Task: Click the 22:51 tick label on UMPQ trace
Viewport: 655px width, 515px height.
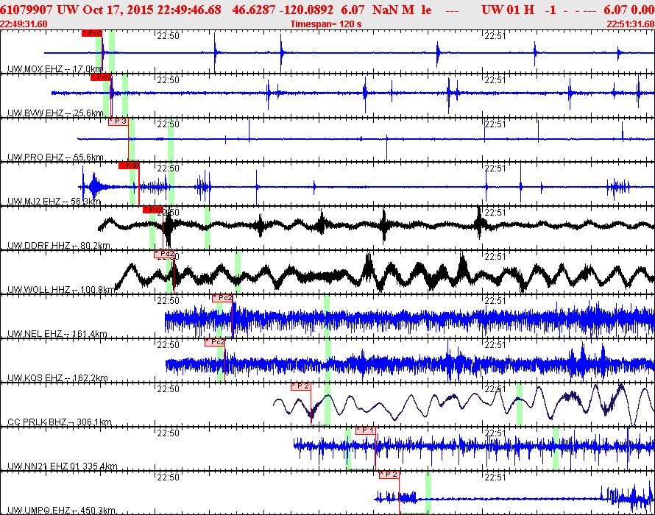Action: (x=495, y=477)
